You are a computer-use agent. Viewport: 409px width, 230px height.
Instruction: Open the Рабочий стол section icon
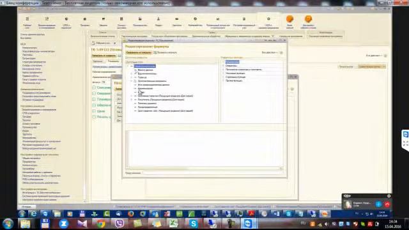(27, 19)
